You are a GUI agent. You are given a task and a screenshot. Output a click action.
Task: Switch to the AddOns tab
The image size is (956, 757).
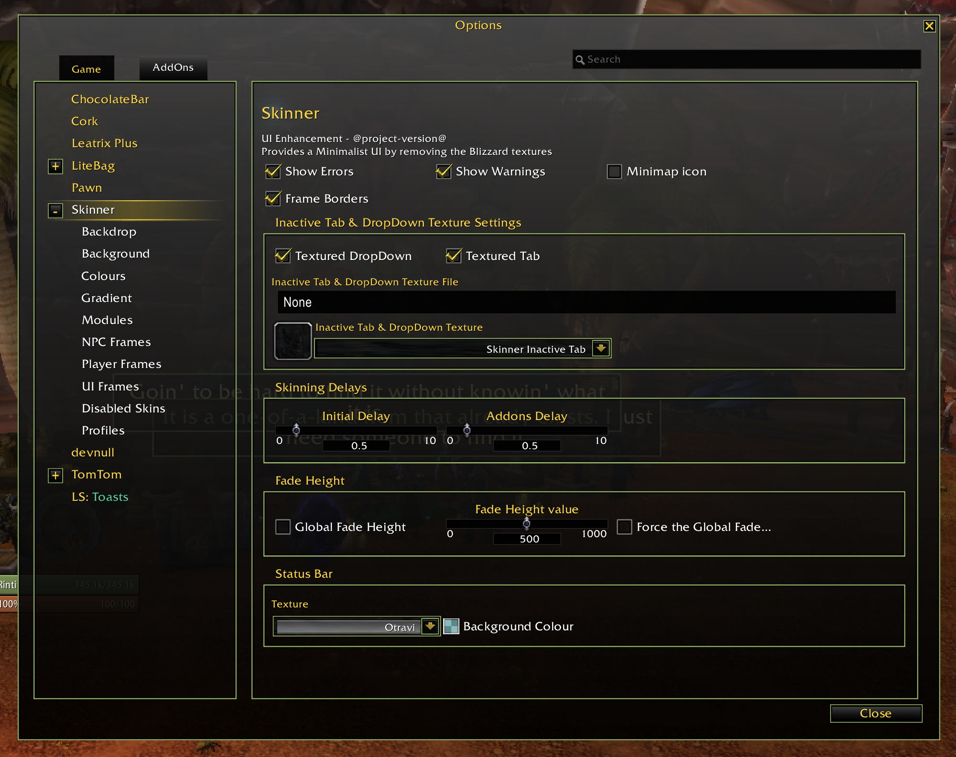pyautogui.click(x=173, y=68)
